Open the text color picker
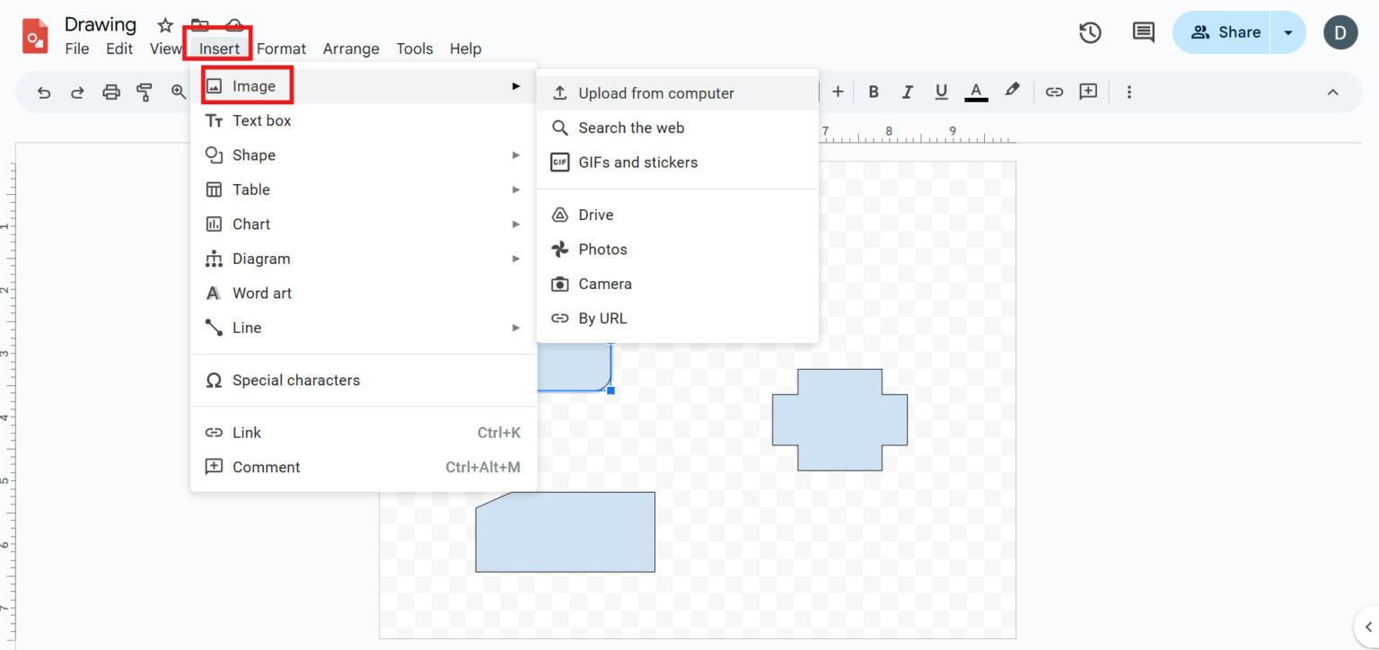 pyautogui.click(x=976, y=92)
